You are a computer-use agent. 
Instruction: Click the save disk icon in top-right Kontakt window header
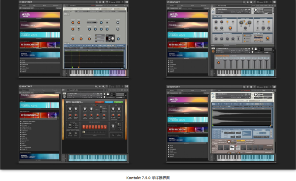tap(244, 2)
